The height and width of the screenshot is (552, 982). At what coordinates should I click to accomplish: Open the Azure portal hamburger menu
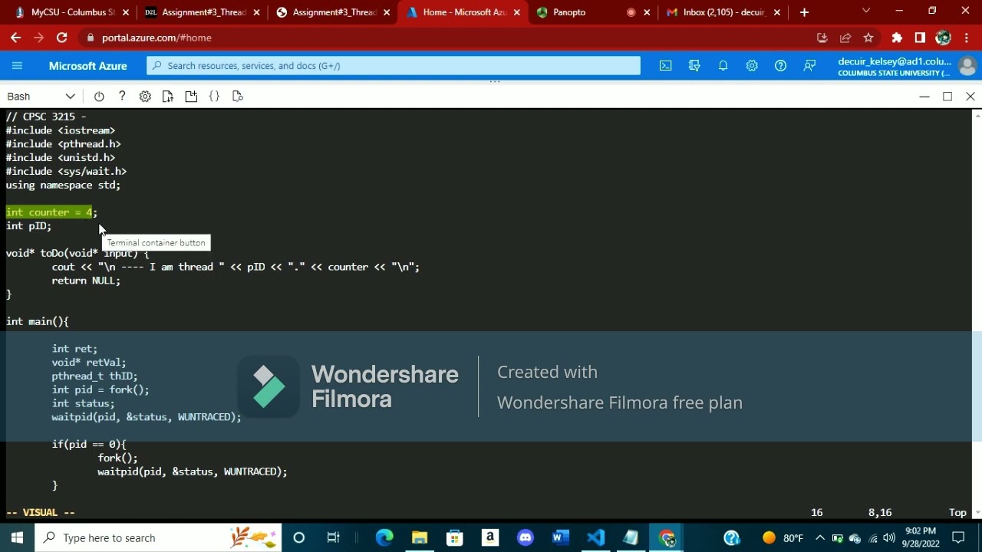(x=17, y=66)
